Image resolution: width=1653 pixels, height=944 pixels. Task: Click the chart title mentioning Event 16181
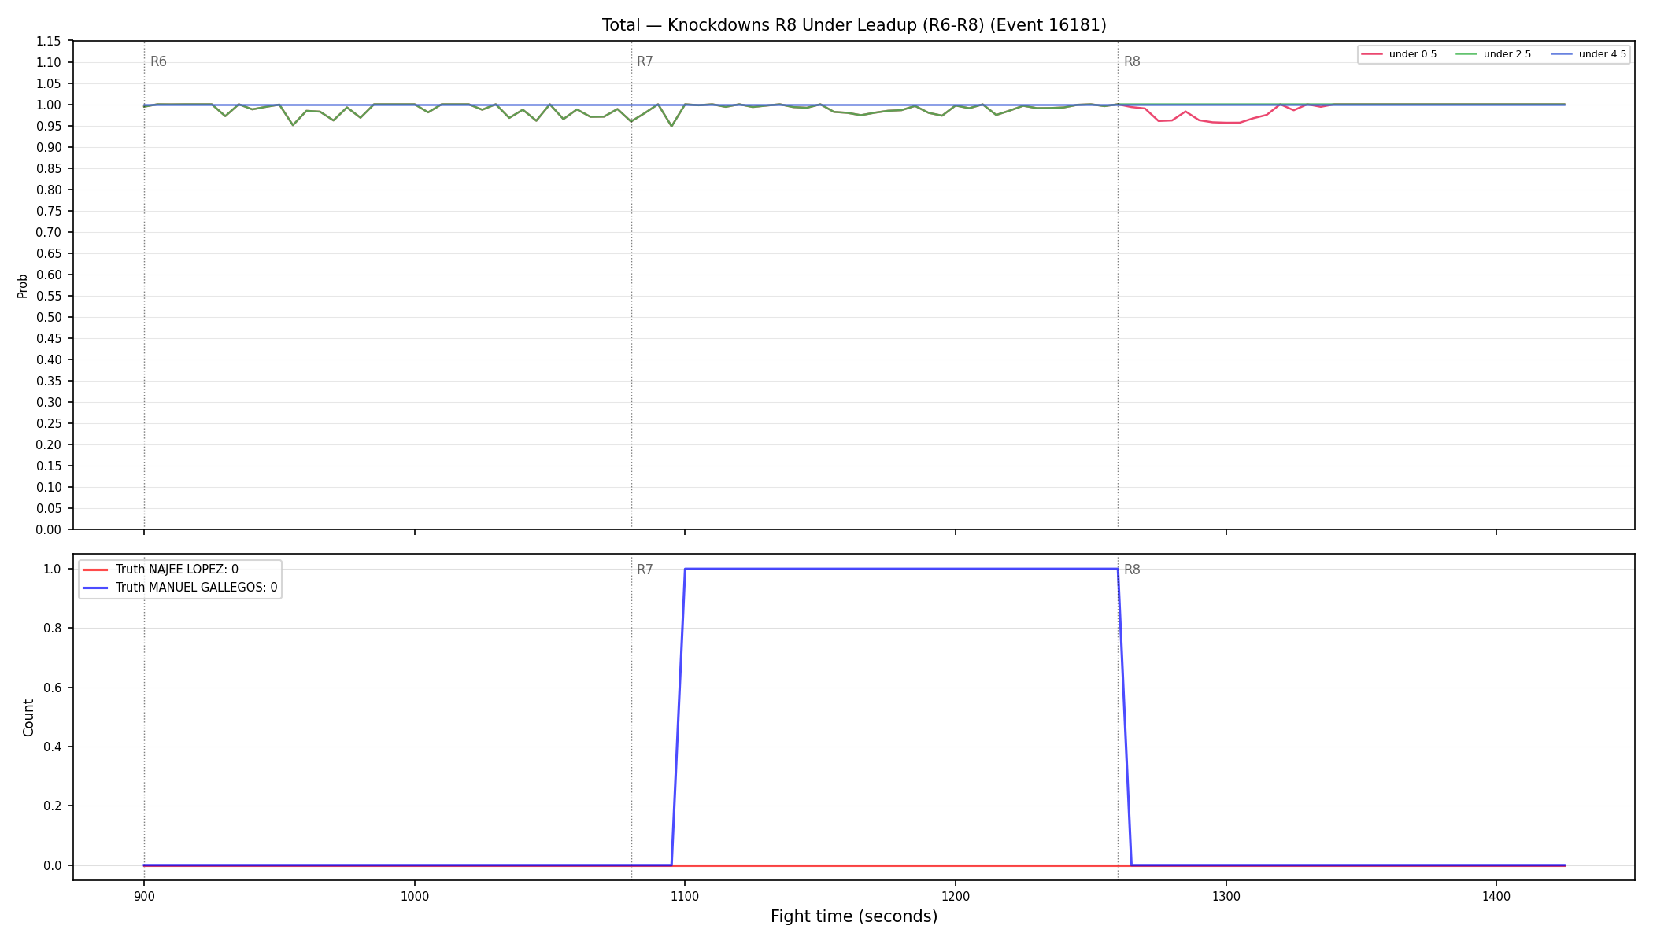tap(854, 25)
